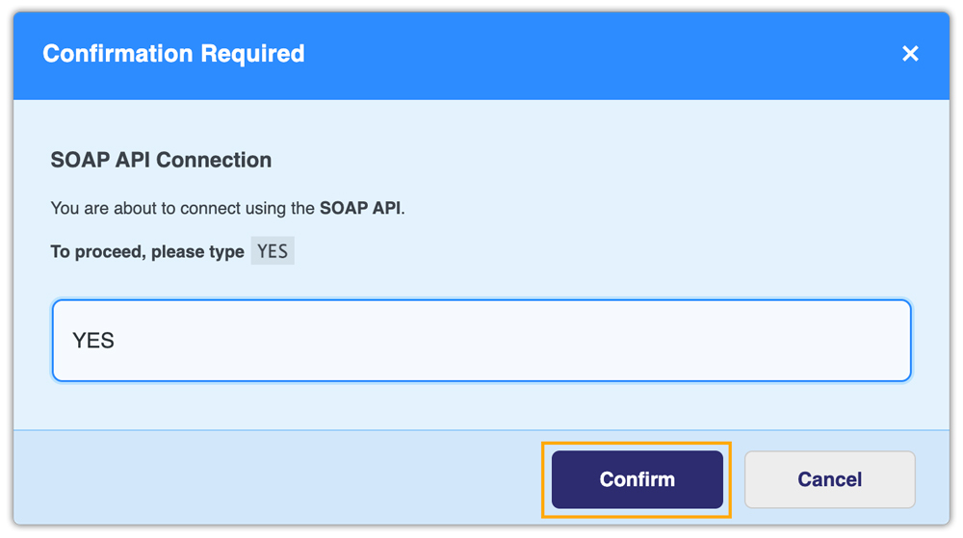Screen dimensions: 963x538
Task: Click the "You are about to connect" sentence
Action: click(x=183, y=208)
